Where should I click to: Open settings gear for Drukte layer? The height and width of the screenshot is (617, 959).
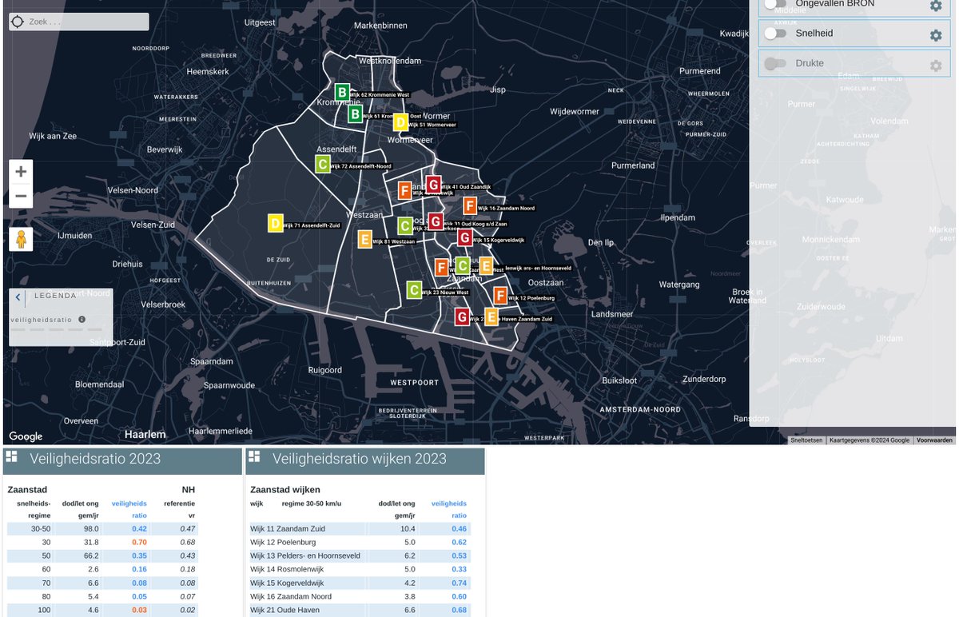(936, 66)
